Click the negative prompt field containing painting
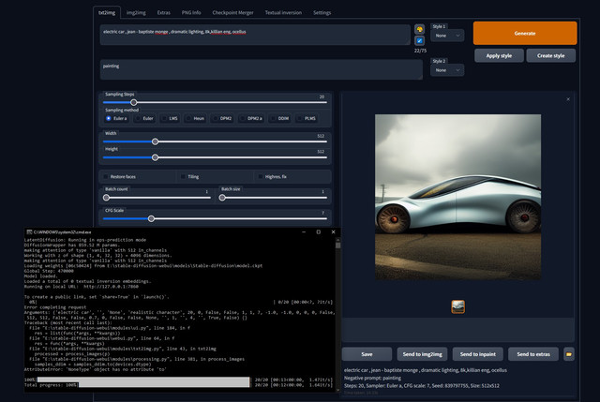 [x=262, y=69]
